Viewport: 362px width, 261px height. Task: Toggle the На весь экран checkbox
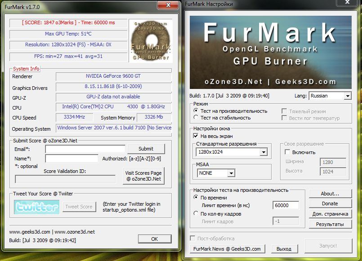click(x=196, y=136)
